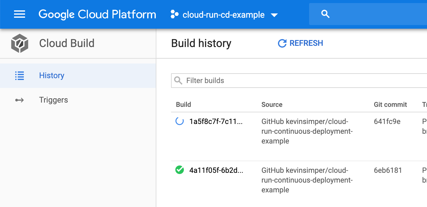Focus the top search bar field
This screenshot has height=207, width=427.
[x=368, y=14]
